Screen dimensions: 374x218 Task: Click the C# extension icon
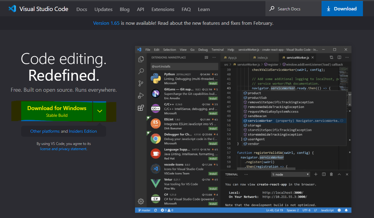click(x=156, y=199)
